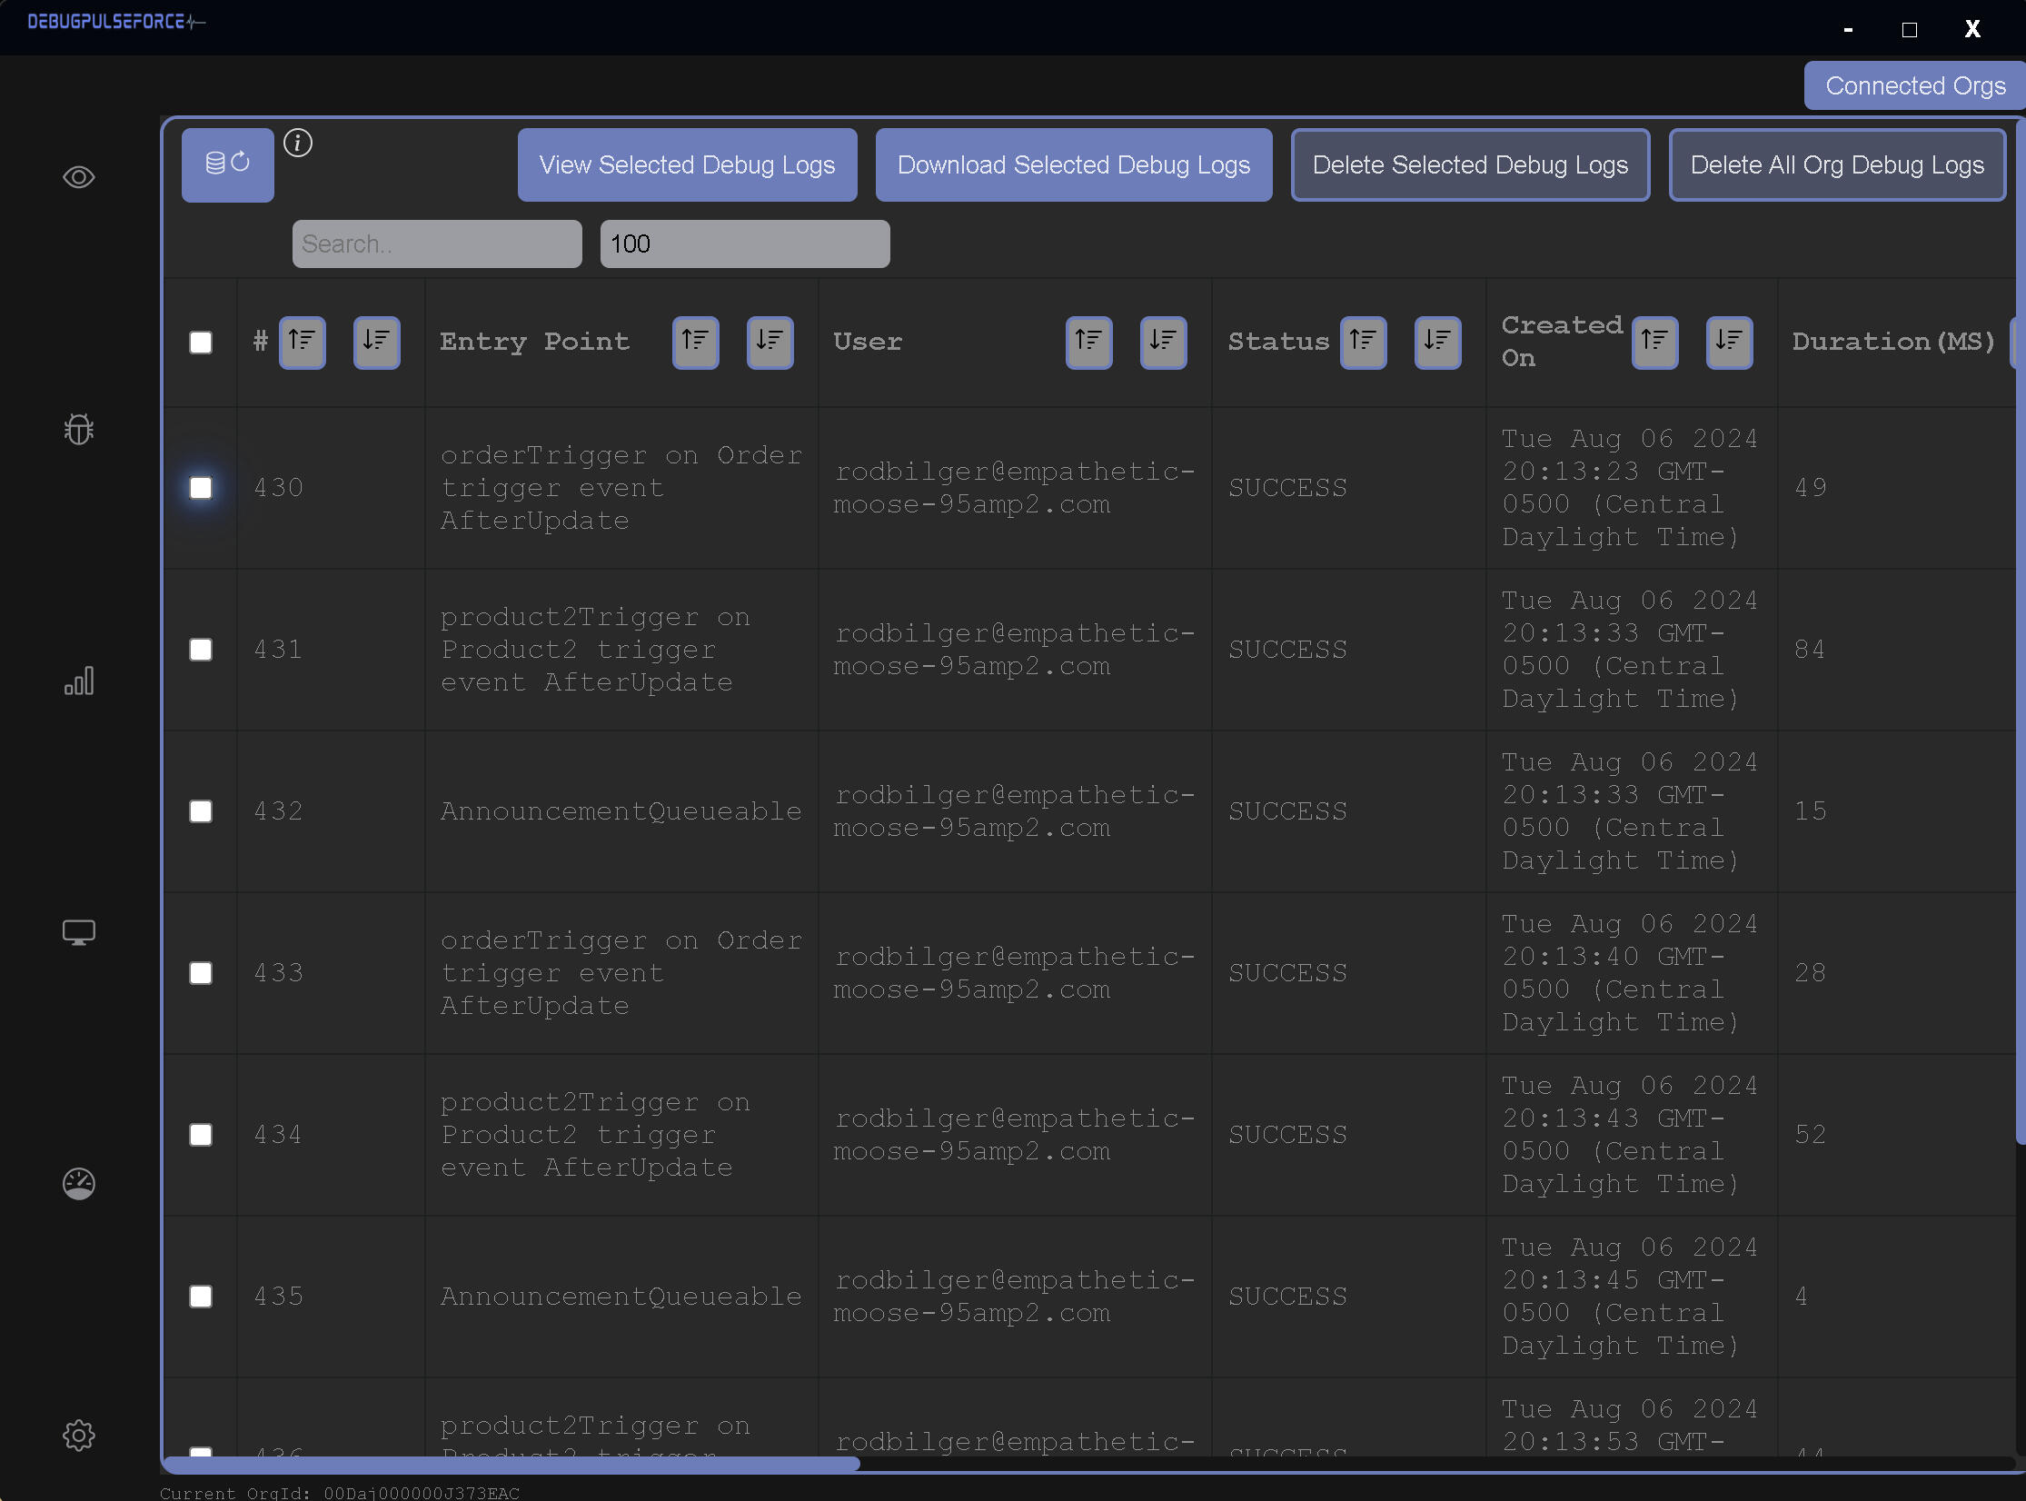Select the checkbox for log 430

[x=201, y=488]
